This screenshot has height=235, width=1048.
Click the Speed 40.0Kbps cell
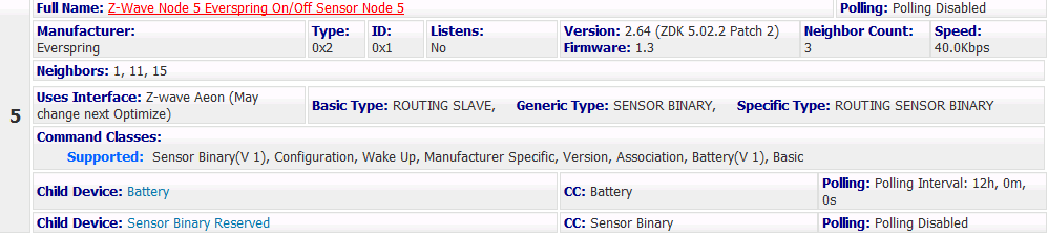click(x=988, y=39)
